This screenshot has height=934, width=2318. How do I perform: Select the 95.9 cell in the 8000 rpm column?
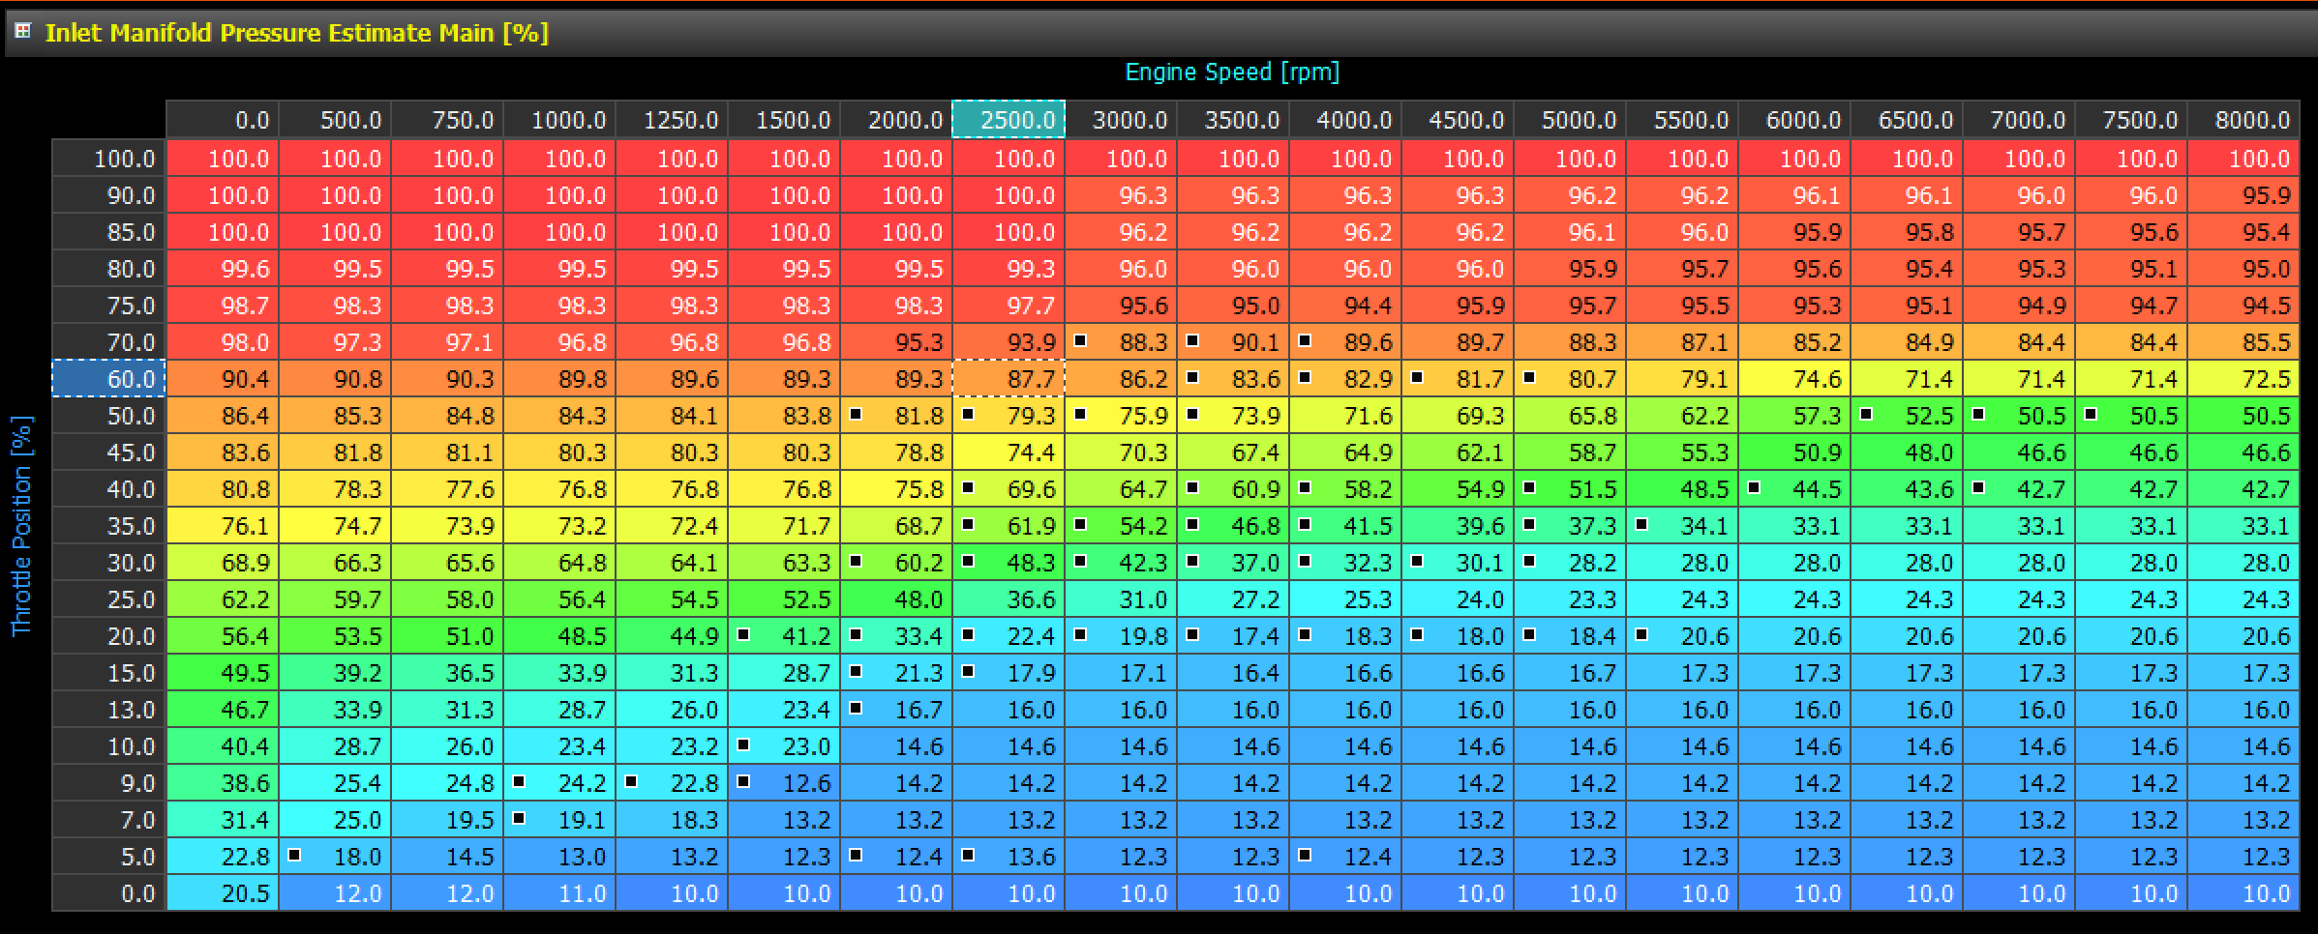[2243, 195]
